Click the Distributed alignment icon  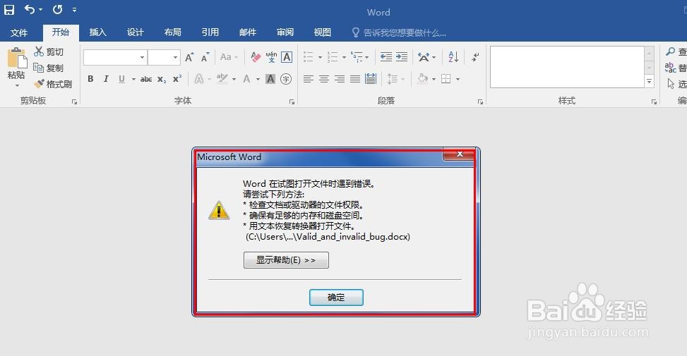click(x=371, y=79)
